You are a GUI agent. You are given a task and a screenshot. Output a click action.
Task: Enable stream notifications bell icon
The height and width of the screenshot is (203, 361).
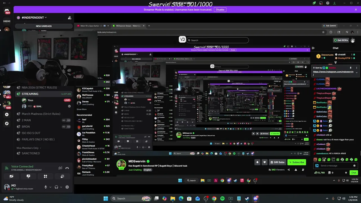[x=257, y=162]
